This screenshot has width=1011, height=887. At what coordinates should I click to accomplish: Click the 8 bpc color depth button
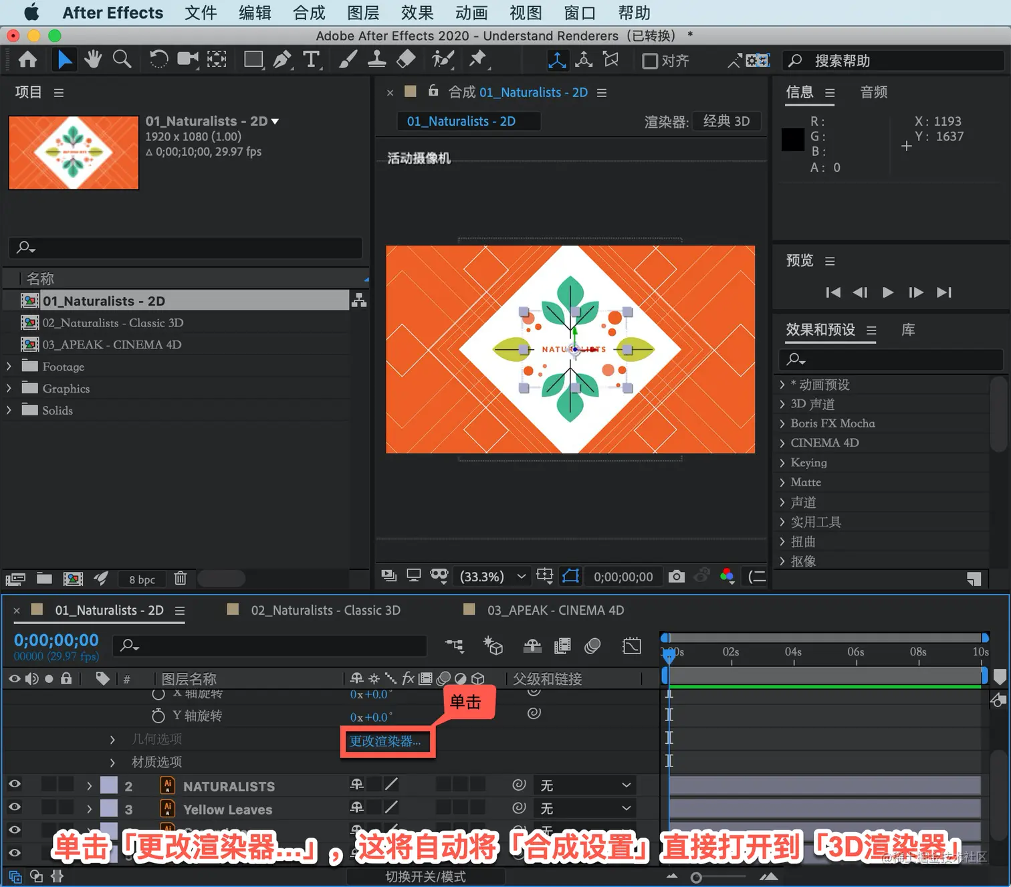pos(142,579)
